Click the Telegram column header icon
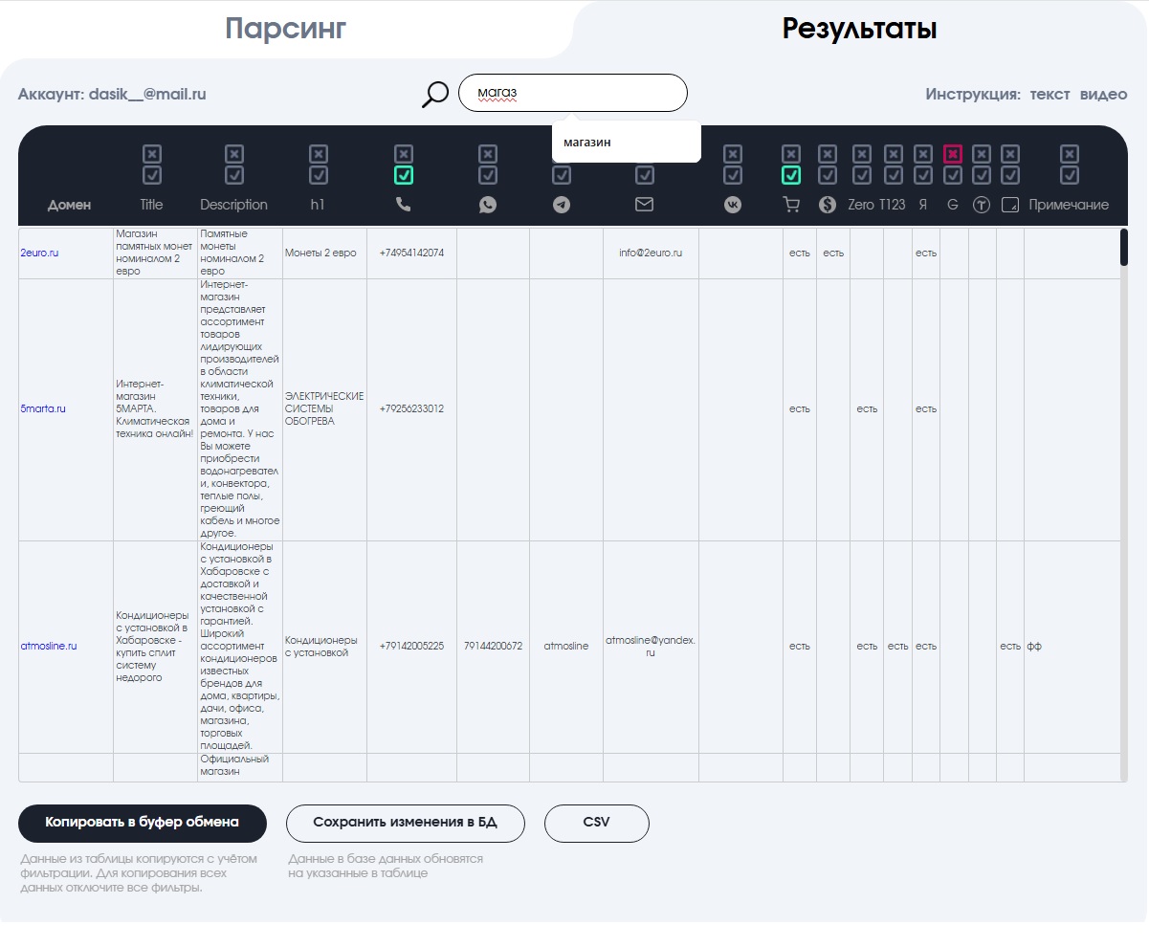The width and height of the screenshot is (1149, 947). 562,205
